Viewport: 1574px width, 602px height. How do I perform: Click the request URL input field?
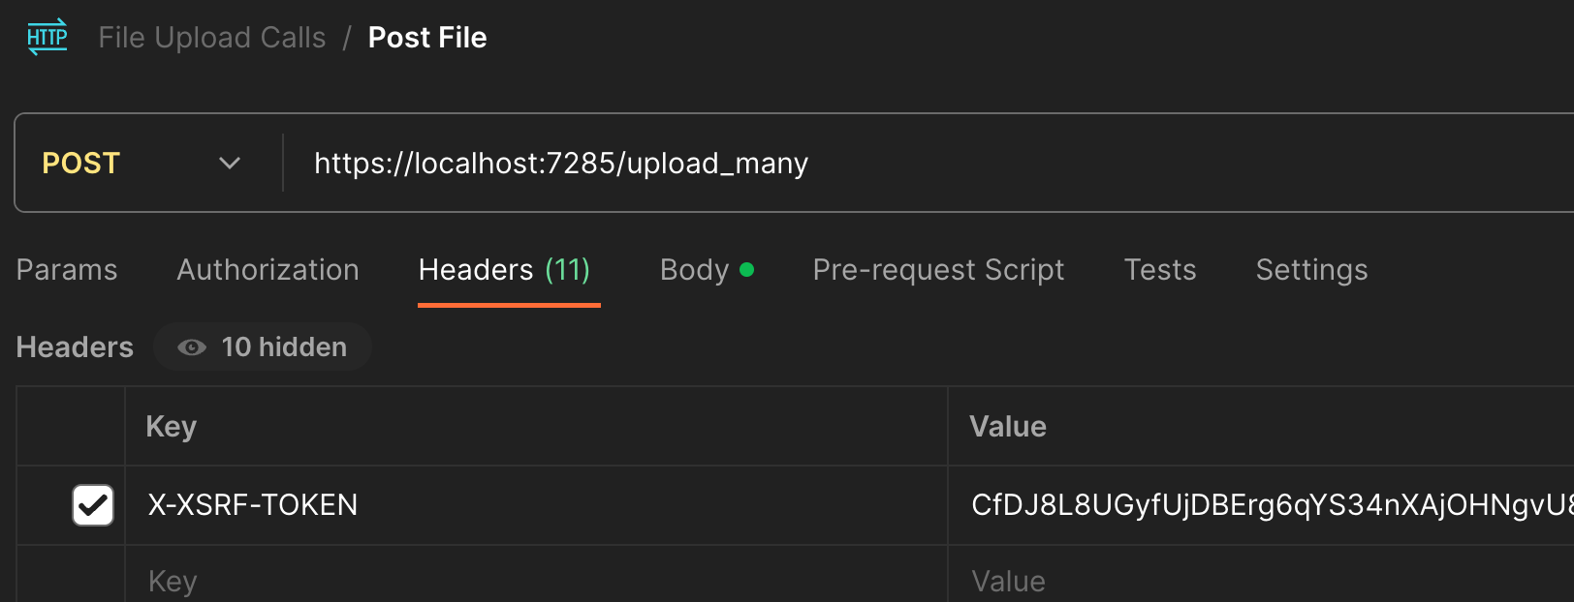pyautogui.click(x=930, y=163)
